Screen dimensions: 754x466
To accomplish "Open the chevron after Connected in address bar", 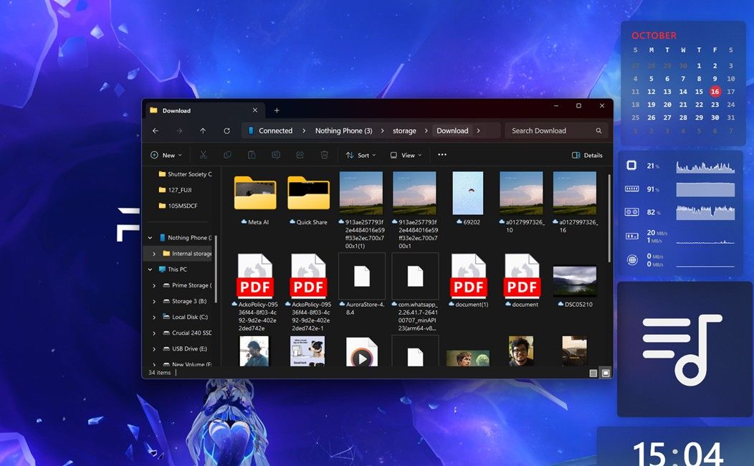I will 304,130.
